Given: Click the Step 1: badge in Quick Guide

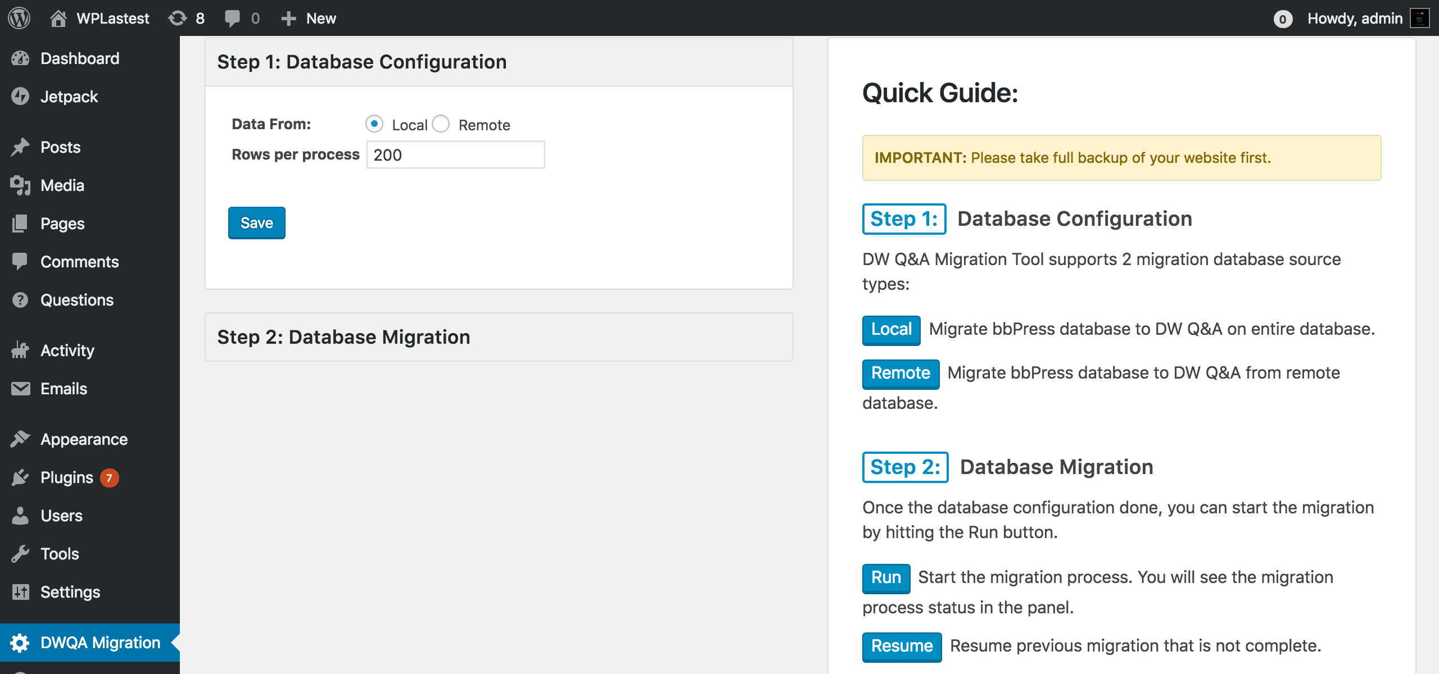Looking at the screenshot, I should pyautogui.click(x=904, y=218).
